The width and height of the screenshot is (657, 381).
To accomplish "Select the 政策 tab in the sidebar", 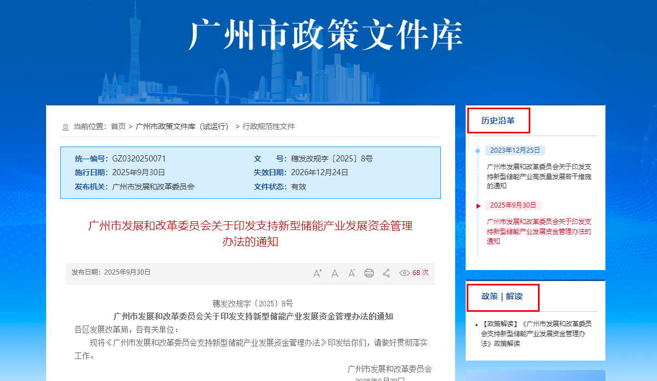I will tap(489, 296).
